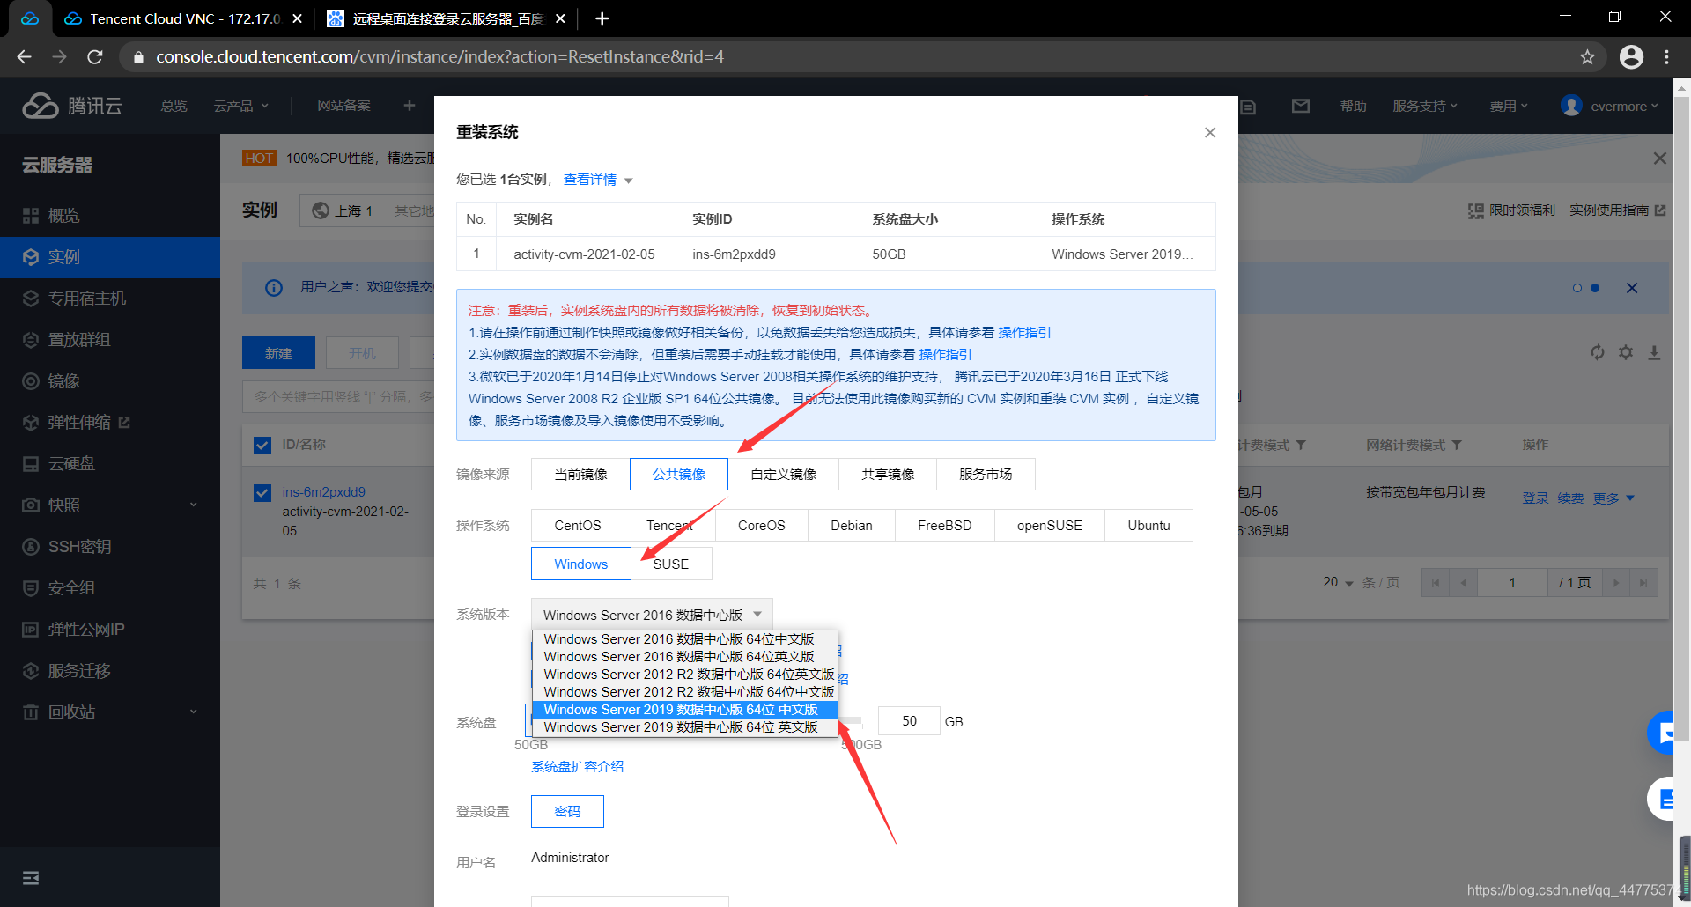
Task: Collapse sidebar with the bottom menu icon
Action: coord(31,878)
